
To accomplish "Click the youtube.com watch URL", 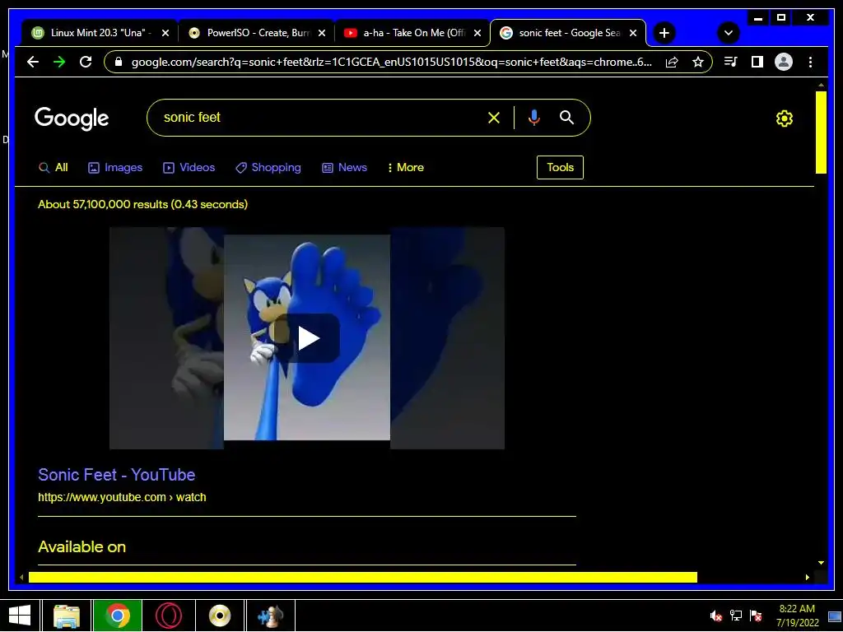I will click(x=122, y=497).
